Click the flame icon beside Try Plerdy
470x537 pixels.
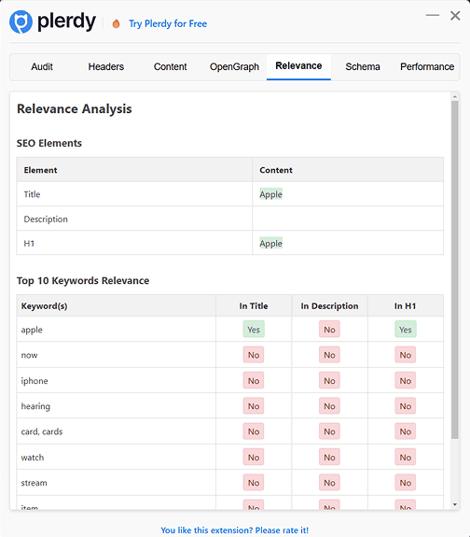(116, 23)
